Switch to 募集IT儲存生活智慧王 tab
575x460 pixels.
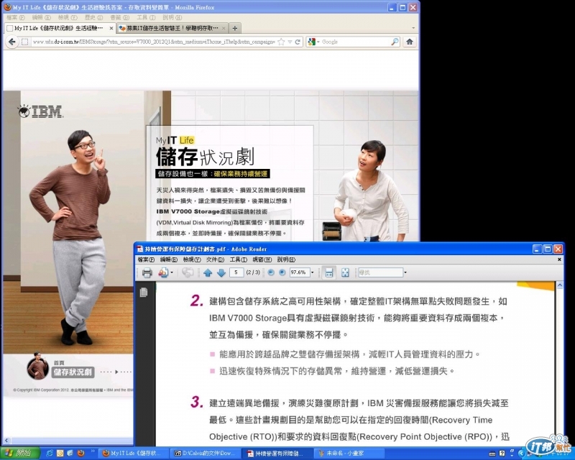point(172,28)
